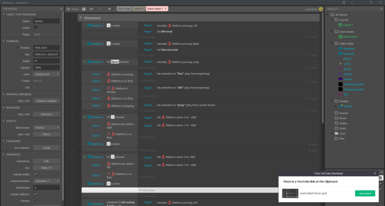Select Layout 1 in Project tree
Image resolution: width=385 pixels, height=206 pixels.
click(x=348, y=25)
